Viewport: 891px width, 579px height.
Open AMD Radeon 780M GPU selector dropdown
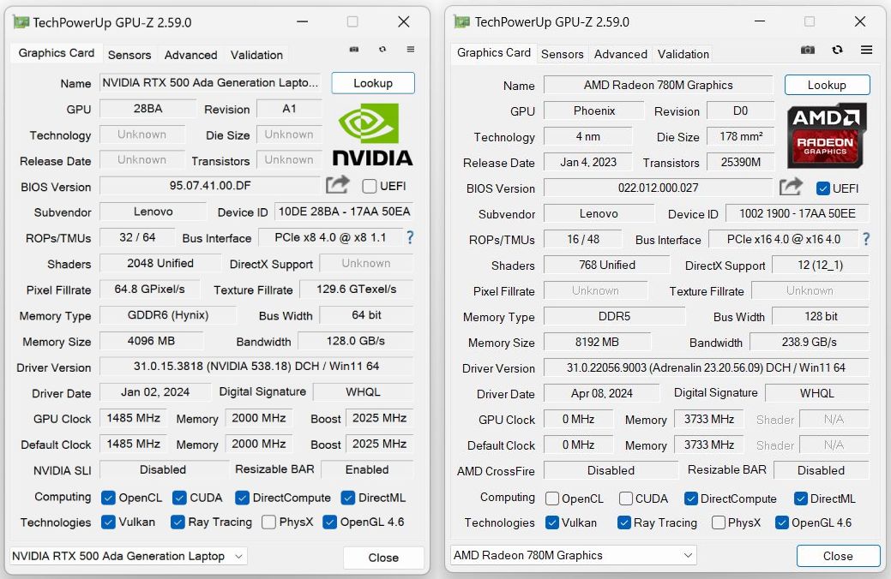[574, 555]
